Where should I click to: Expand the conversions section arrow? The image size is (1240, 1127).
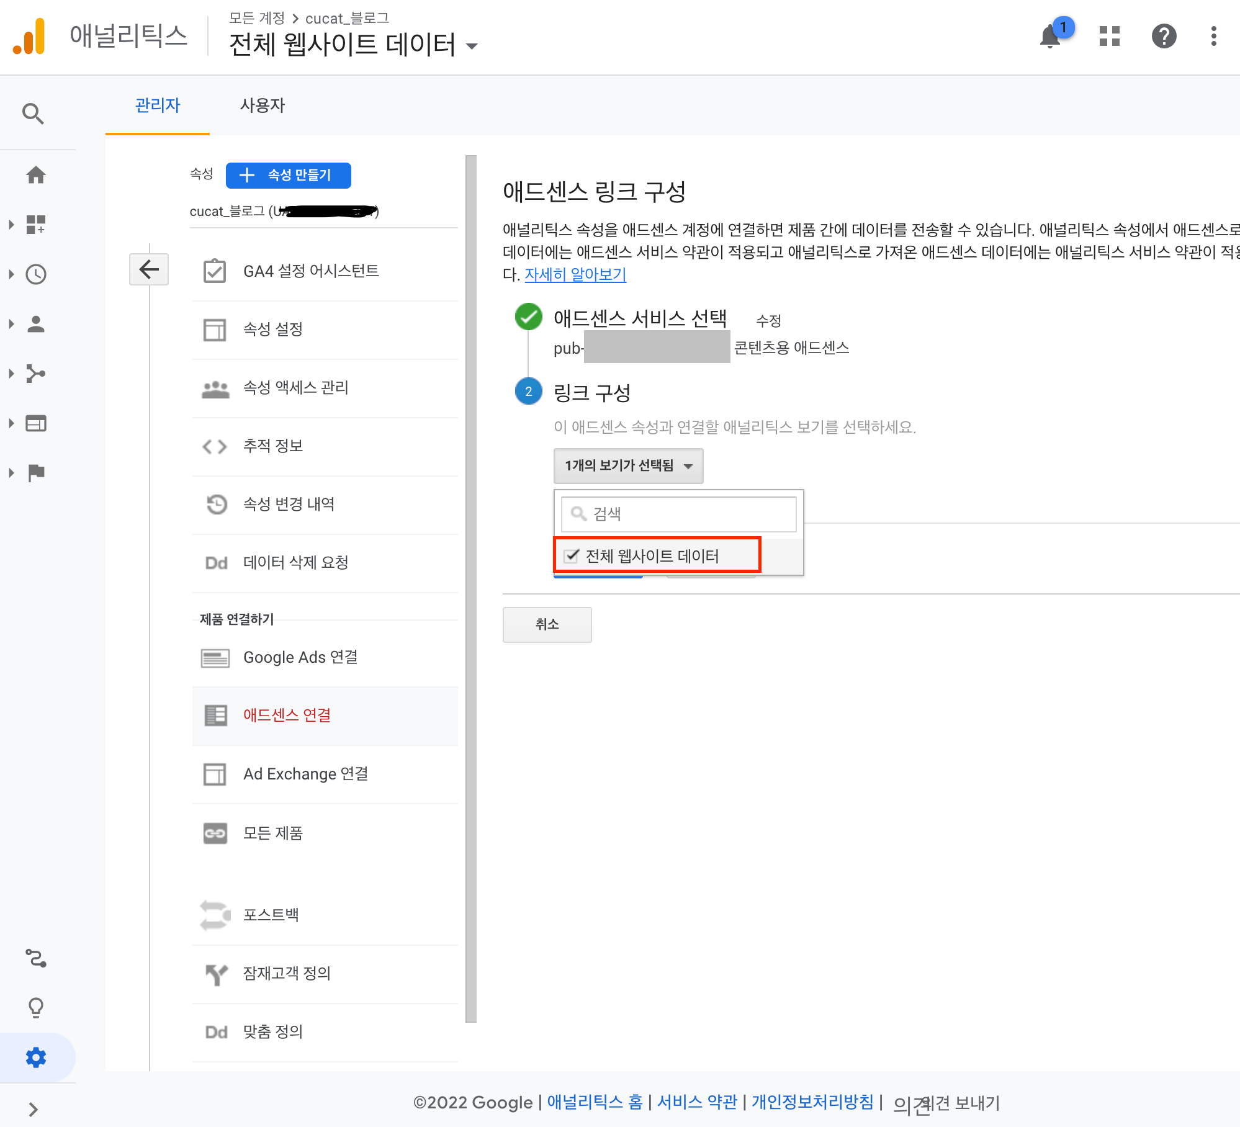point(11,473)
